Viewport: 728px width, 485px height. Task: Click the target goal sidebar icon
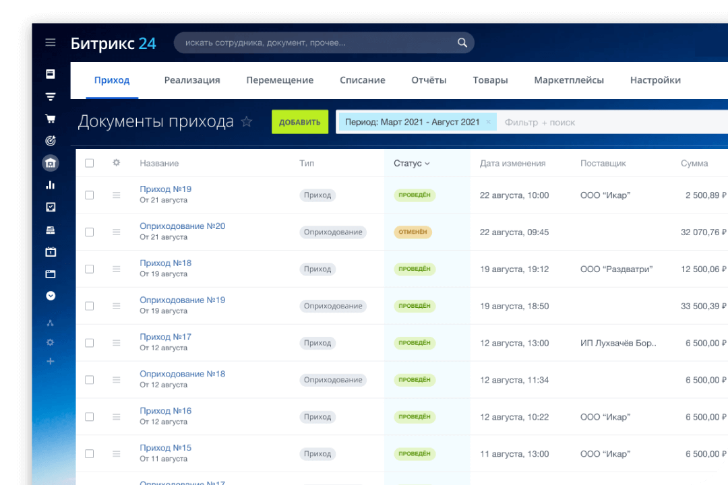click(51, 141)
